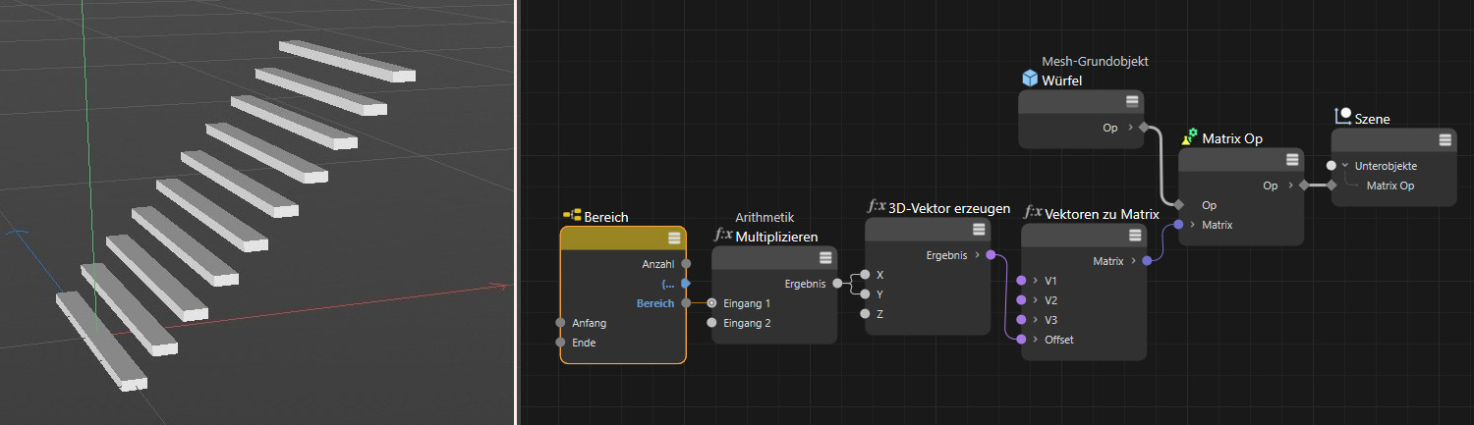This screenshot has width=1474, height=425.
Task: Click the Szene node type icon
Action: (1342, 117)
